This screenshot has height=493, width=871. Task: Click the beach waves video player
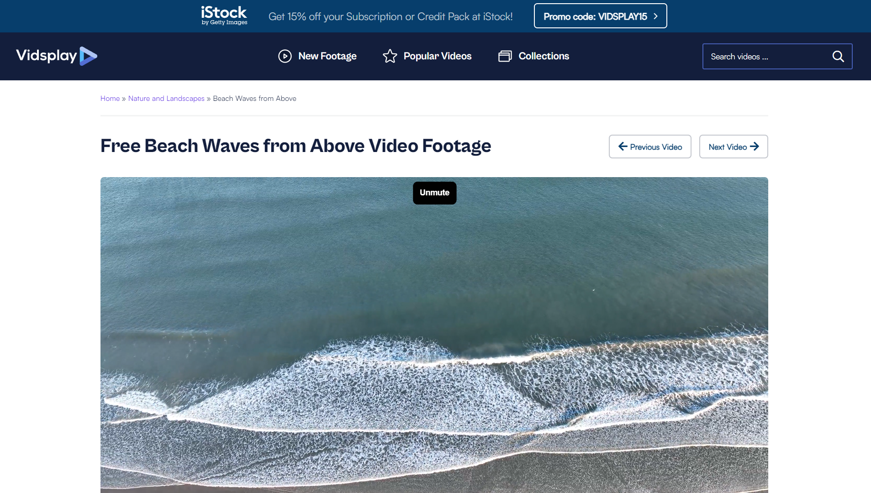pos(434,335)
